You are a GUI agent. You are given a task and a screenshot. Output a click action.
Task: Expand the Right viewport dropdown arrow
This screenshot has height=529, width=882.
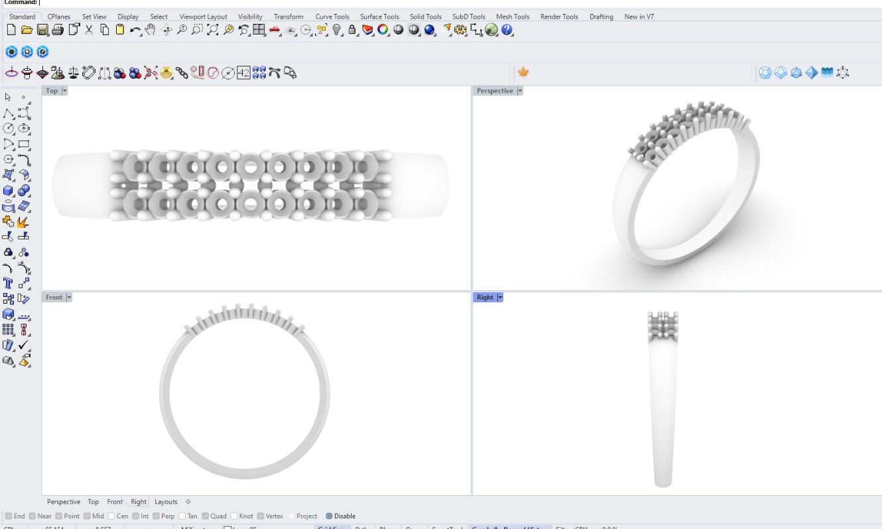click(x=500, y=297)
